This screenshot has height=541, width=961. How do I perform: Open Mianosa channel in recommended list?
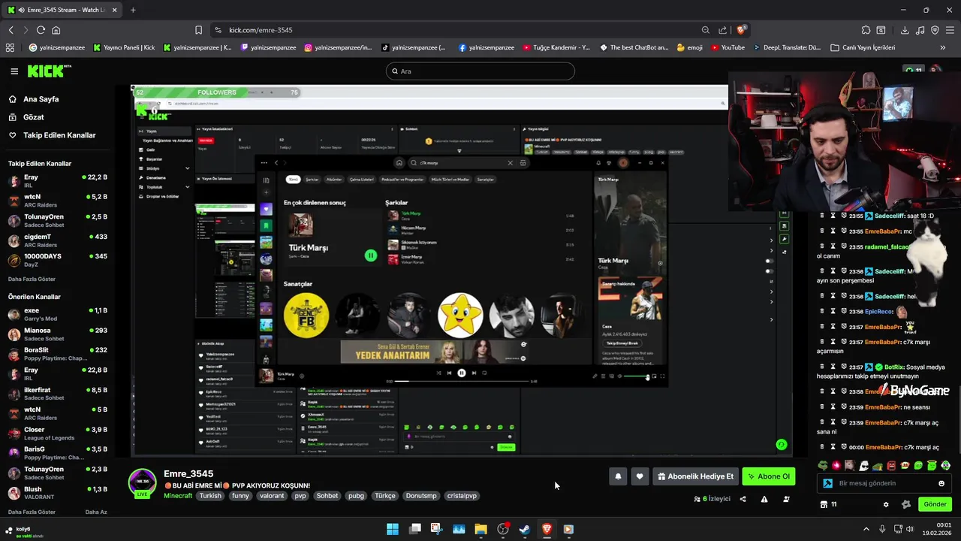pyautogui.click(x=58, y=334)
